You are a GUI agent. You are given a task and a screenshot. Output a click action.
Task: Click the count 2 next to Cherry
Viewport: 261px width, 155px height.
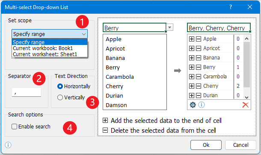pyautogui.click(x=238, y=86)
